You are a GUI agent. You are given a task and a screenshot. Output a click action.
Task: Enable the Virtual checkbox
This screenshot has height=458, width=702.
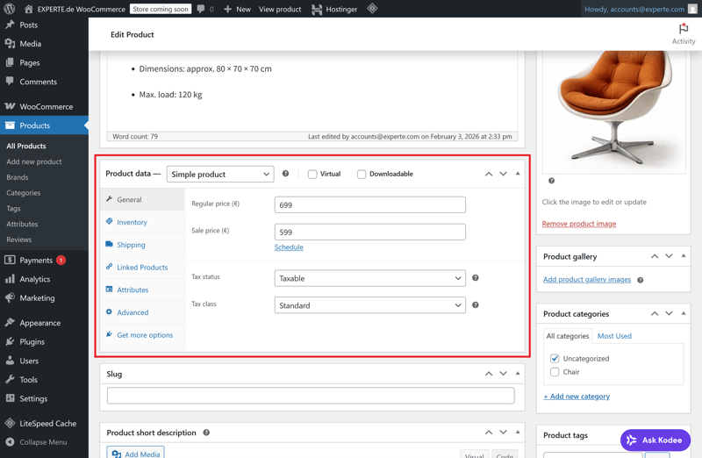[312, 175]
